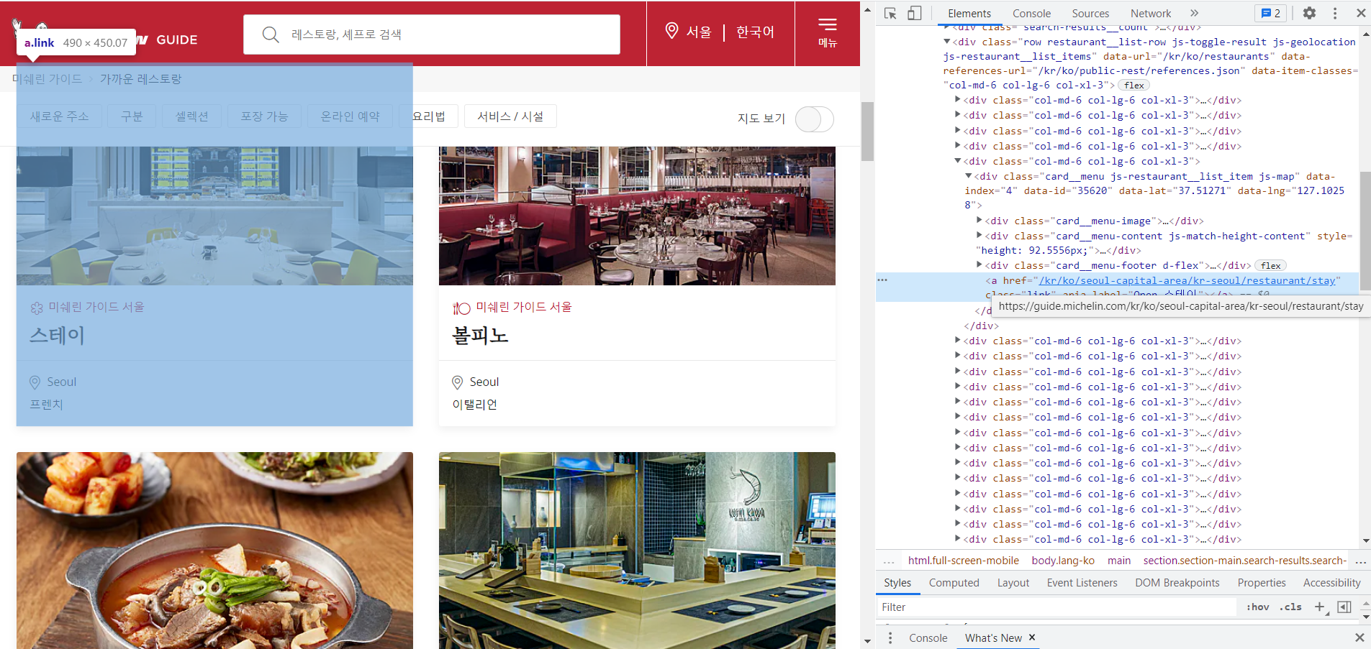Click the flex badge on restaurant list row
Viewport: 1371px width, 649px height.
(1134, 85)
